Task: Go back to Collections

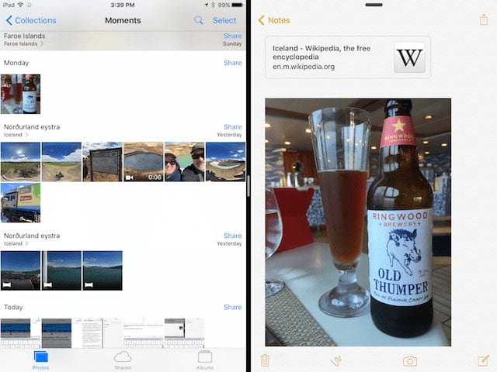Action: (31, 20)
